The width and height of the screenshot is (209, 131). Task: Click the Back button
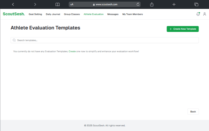[193, 112]
